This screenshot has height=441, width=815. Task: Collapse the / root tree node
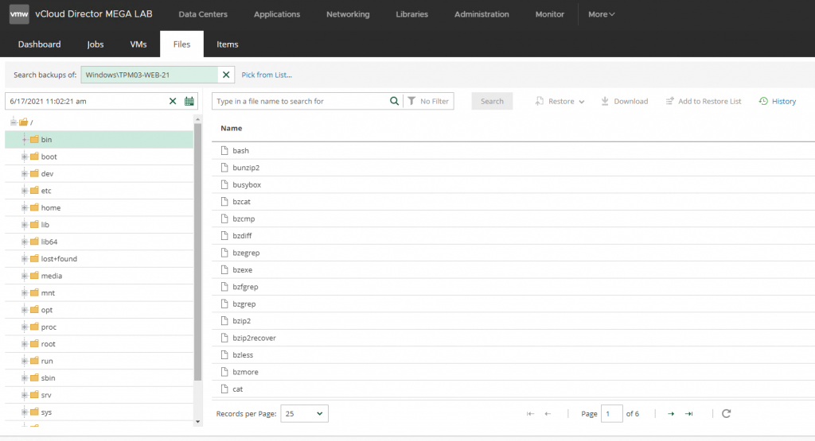14,122
